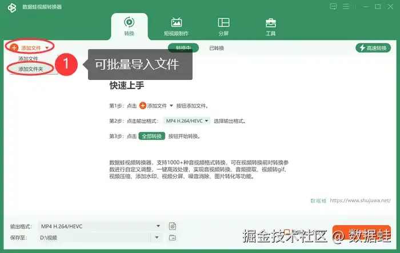
Task: Open the feedback message icon in title bar
Action: (333, 6)
